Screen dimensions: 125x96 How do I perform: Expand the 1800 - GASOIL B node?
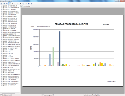pyautogui.click(x=1, y=67)
